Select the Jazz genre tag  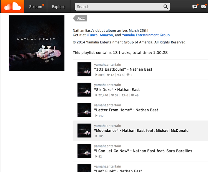(x=80, y=18)
